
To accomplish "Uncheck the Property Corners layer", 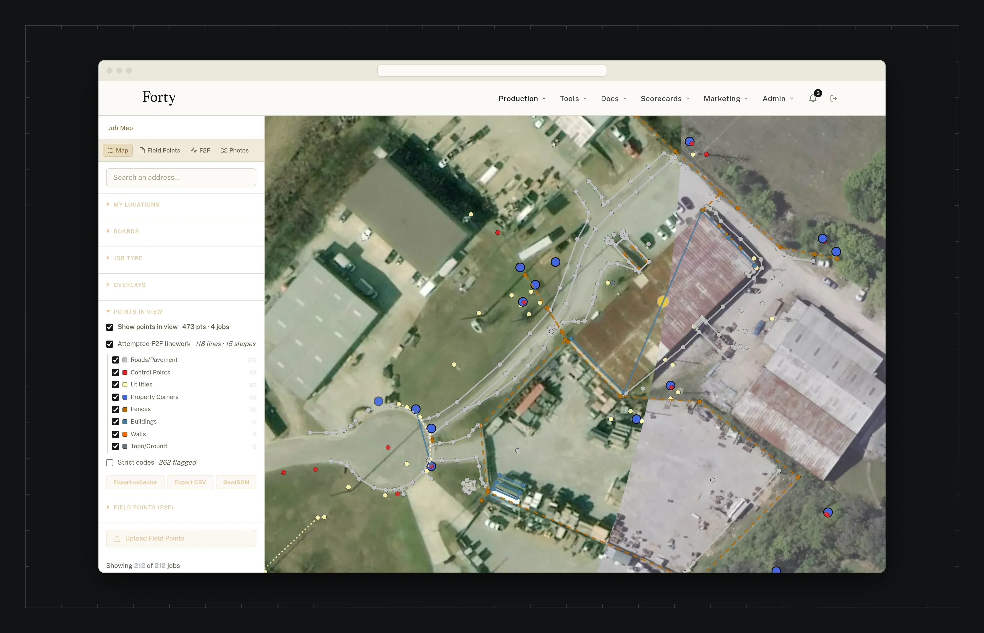I will tap(116, 397).
